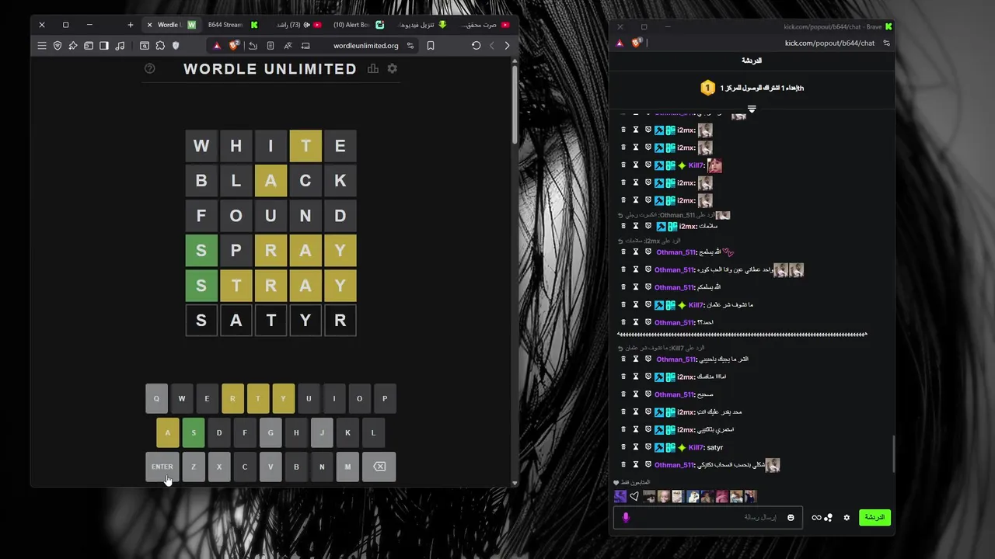Click the kick.com/popout/b644/chat address bar
The width and height of the screenshot is (995, 559).
tap(829, 43)
